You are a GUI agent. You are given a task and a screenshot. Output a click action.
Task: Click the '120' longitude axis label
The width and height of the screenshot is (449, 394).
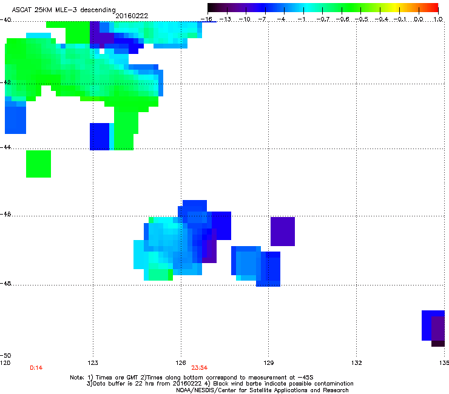[x=5, y=363]
